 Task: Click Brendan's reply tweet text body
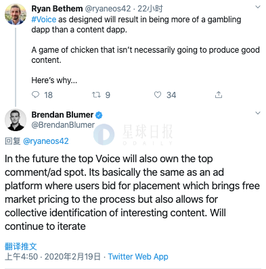[132, 193]
